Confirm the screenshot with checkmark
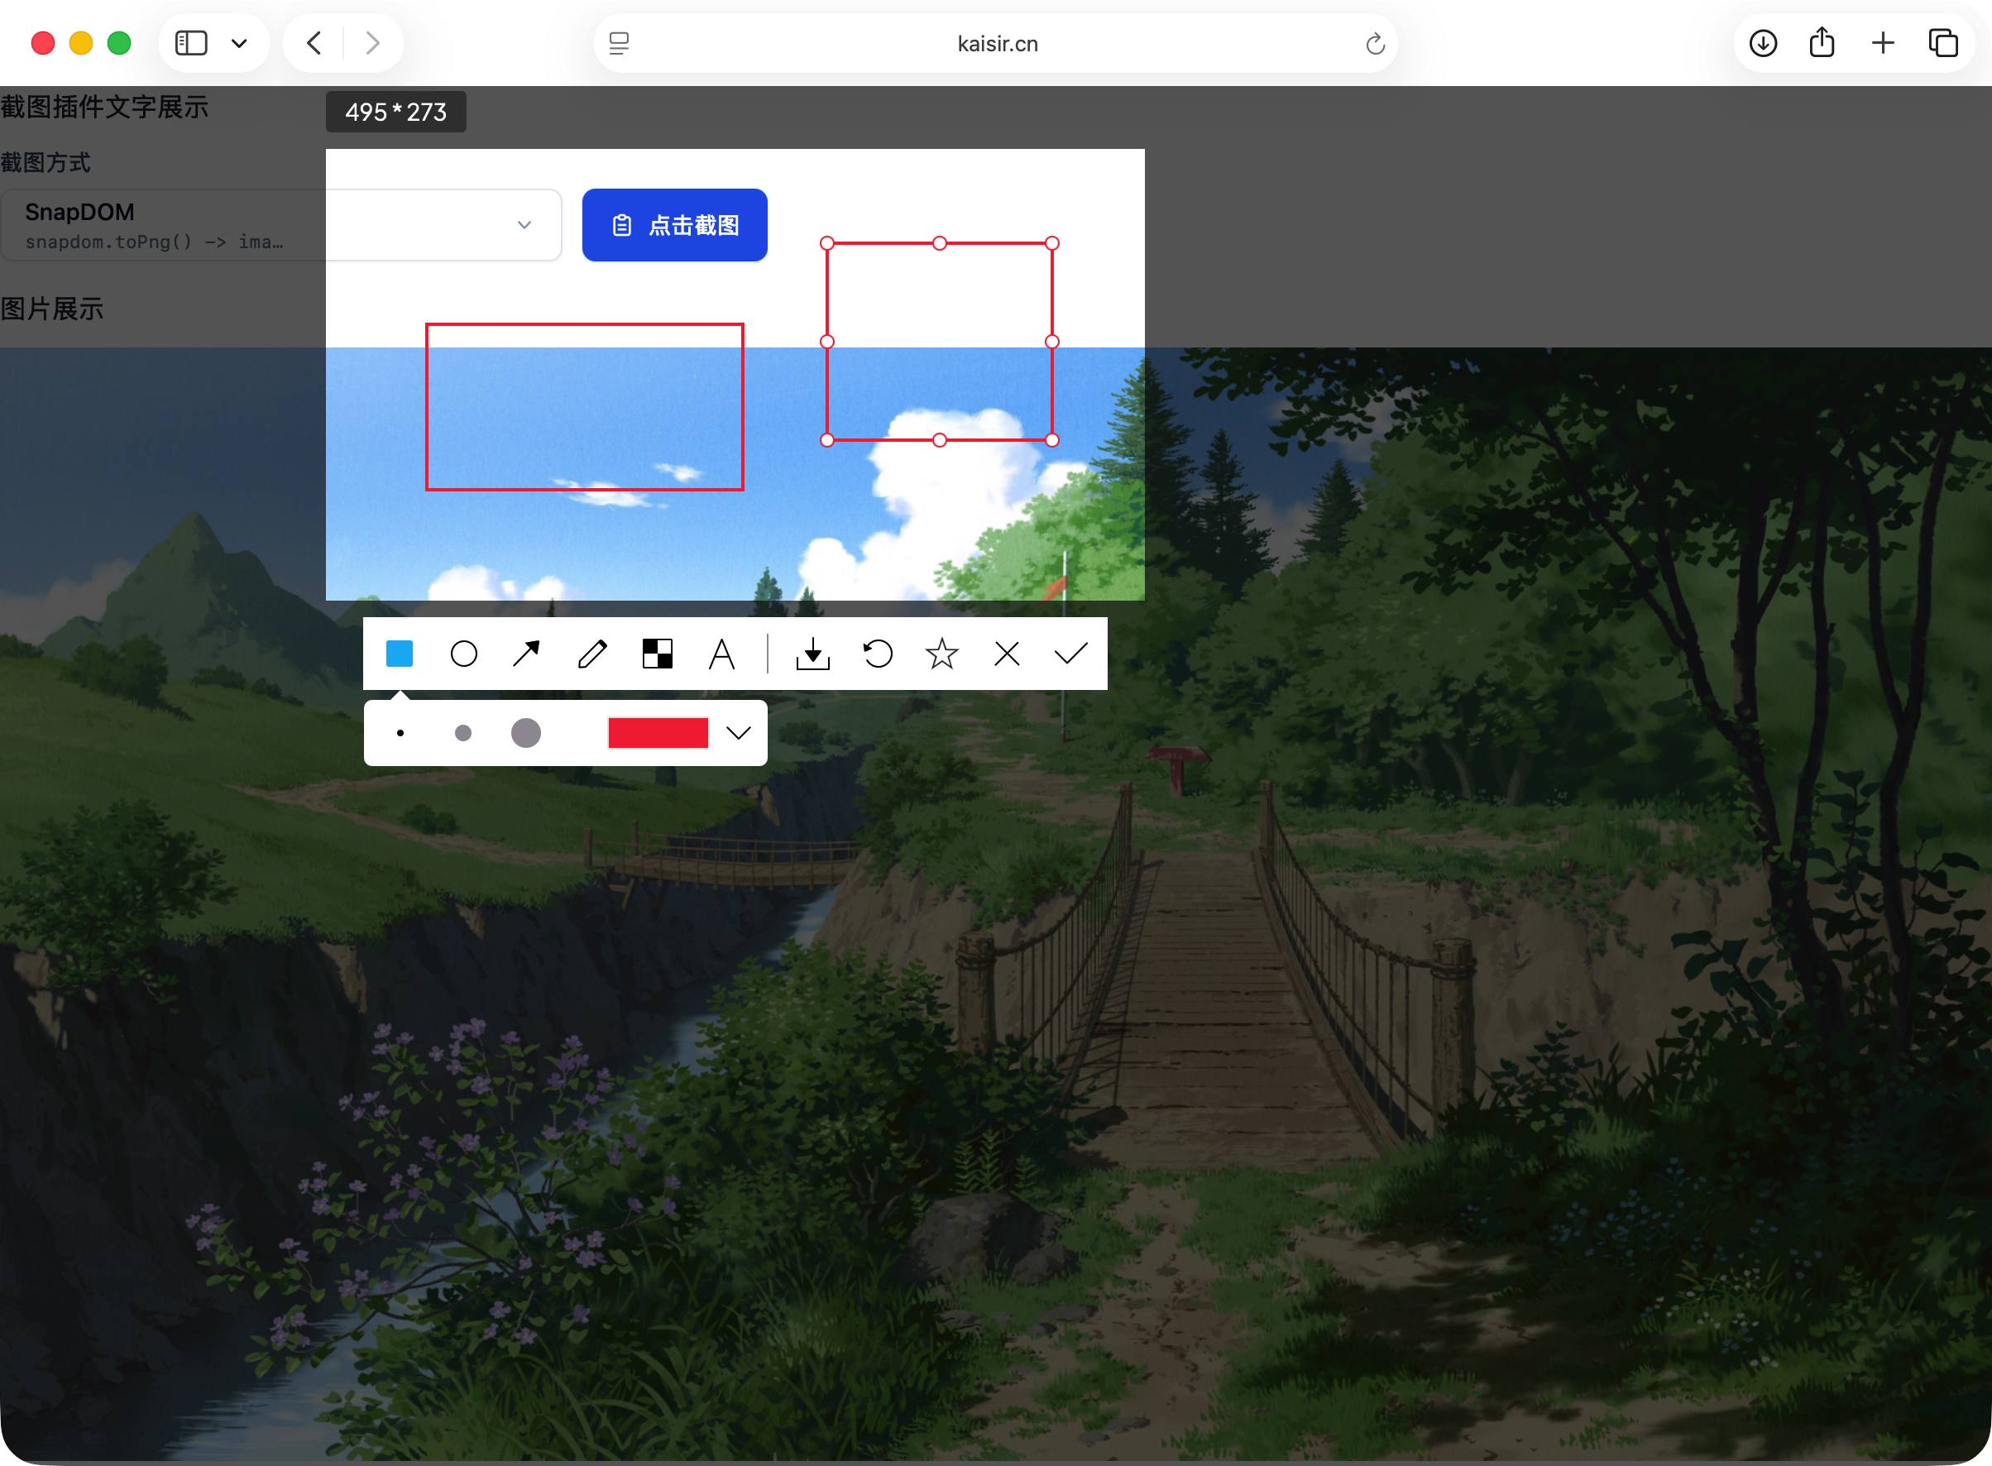This screenshot has width=1992, height=1466. (x=1071, y=654)
